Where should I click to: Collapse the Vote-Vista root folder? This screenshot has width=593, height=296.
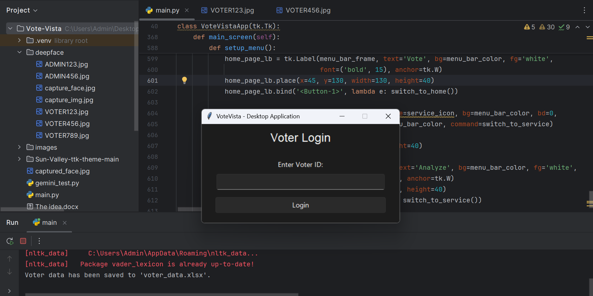click(10, 29)
